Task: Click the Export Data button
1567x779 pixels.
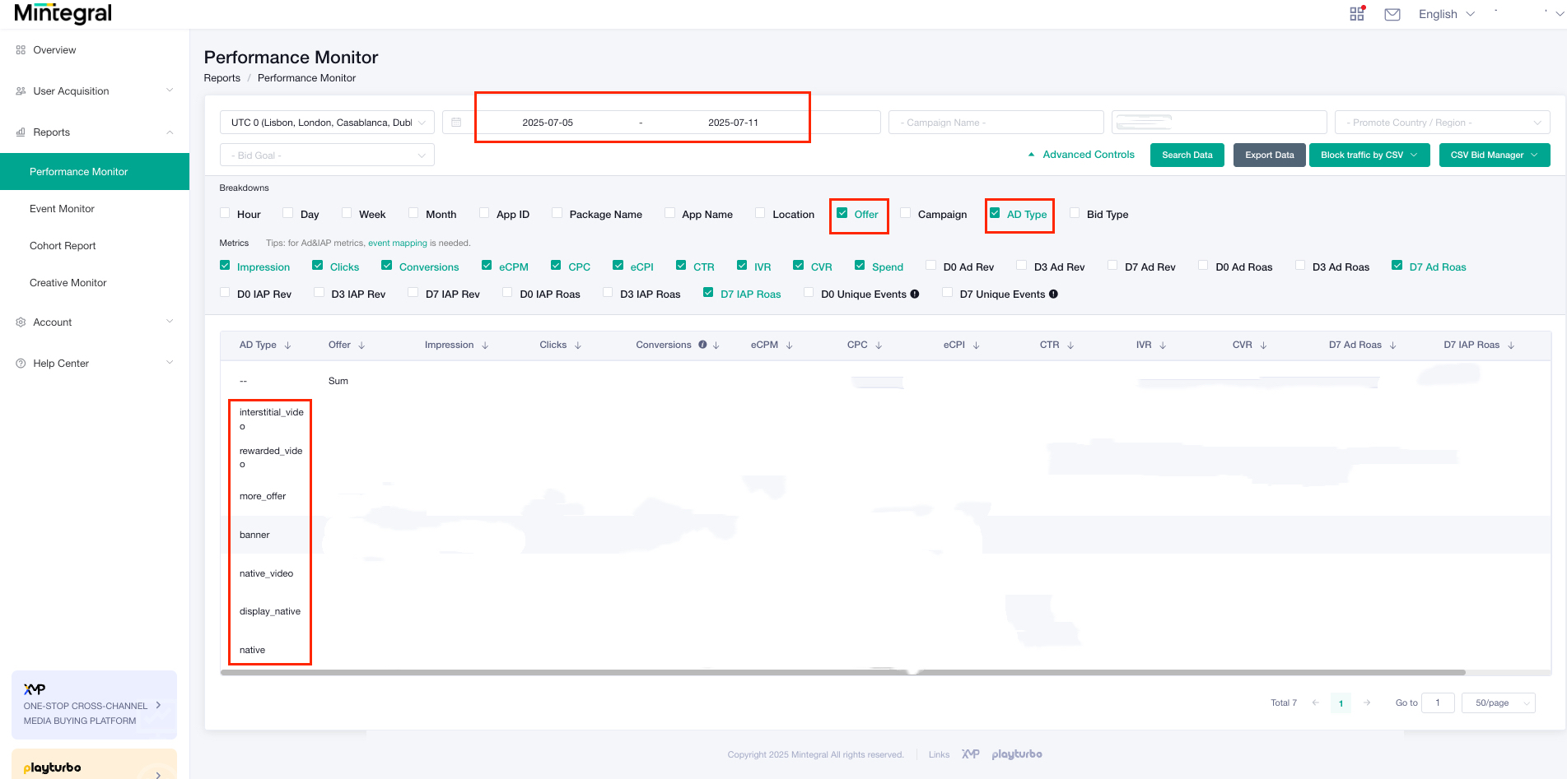Action: point(1270,155)
